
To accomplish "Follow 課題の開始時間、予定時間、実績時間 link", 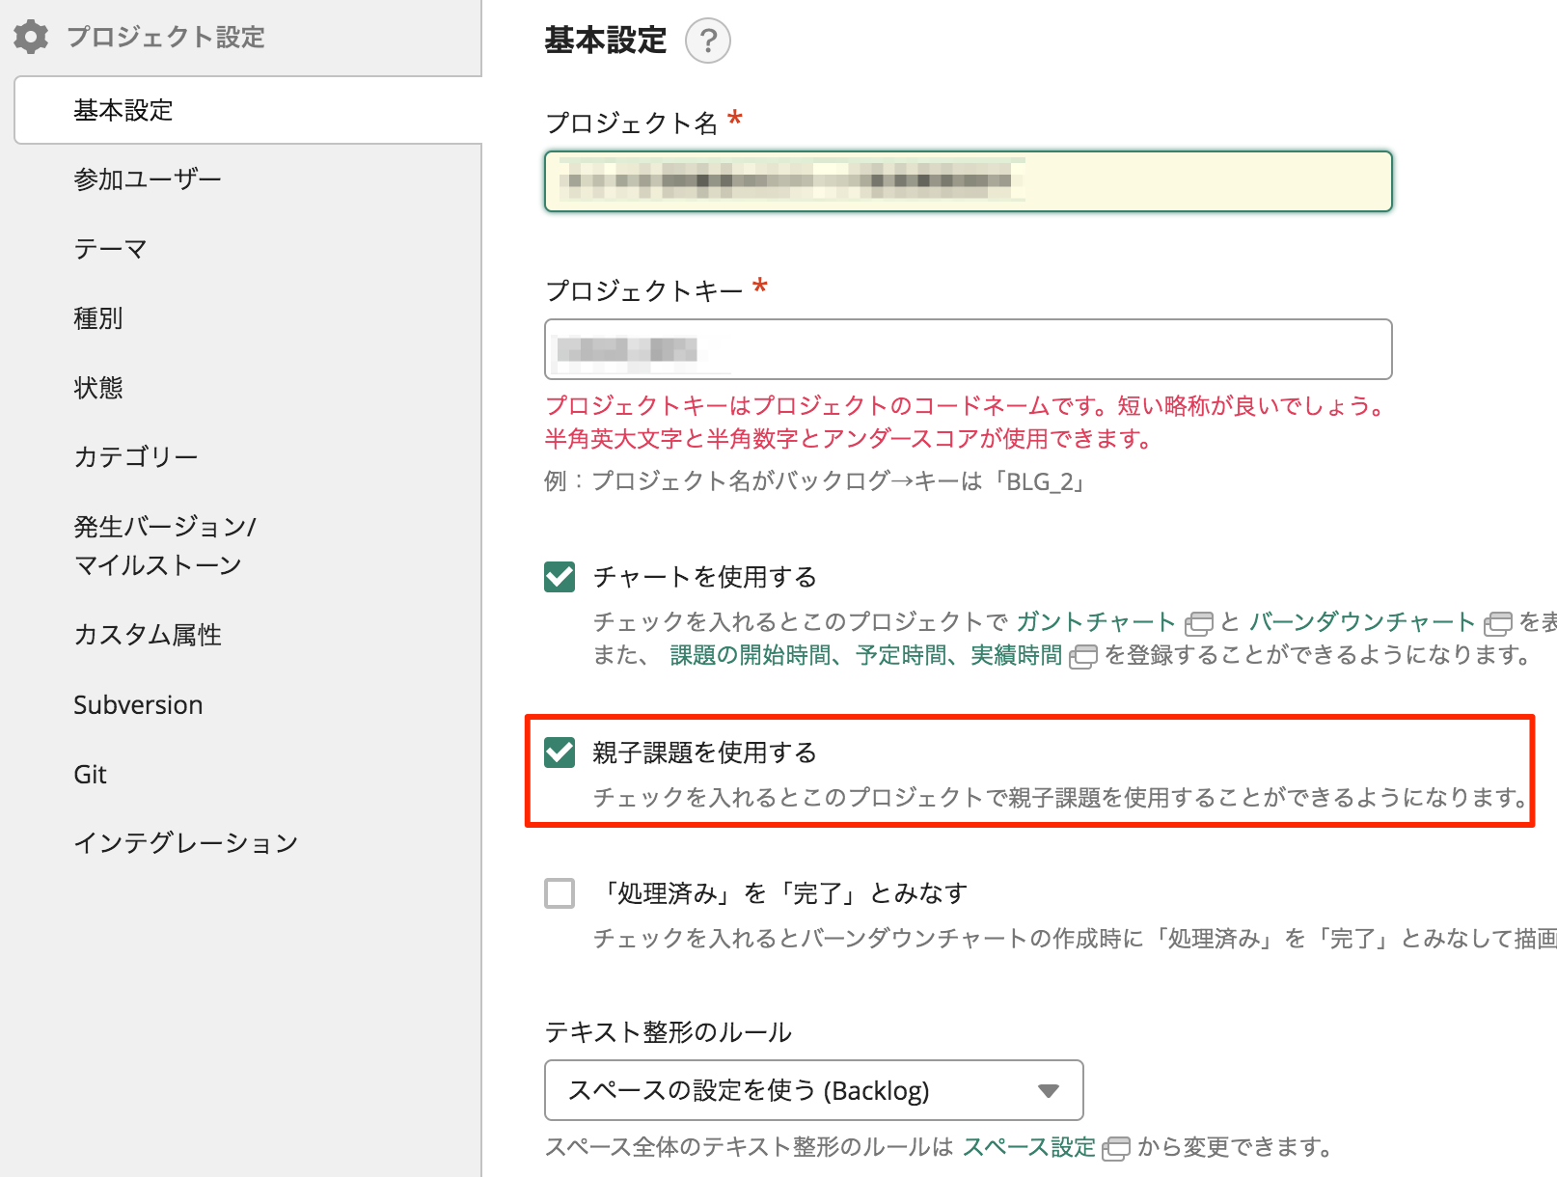I will (865, 656).
